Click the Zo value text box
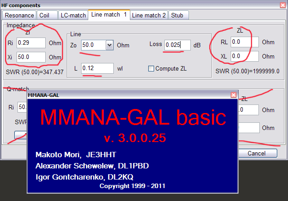288x201 pixels. [x=93, y=45]
